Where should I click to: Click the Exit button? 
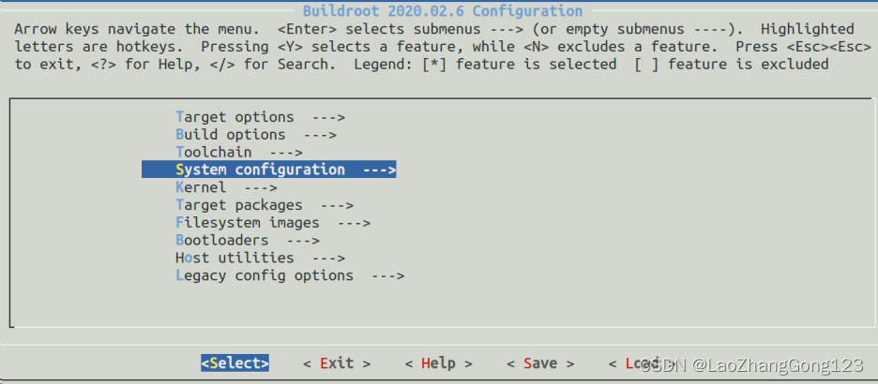click(x=337, y=363)
